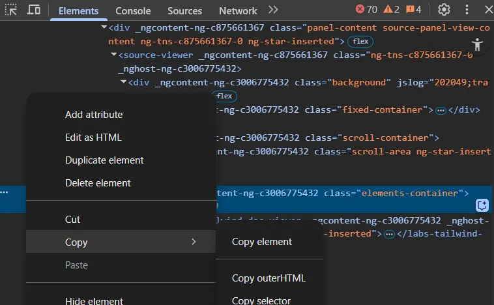Show more tabs with double chevron
The height and width of the screenshot is (305, 494).
click(x=273, y=10)
